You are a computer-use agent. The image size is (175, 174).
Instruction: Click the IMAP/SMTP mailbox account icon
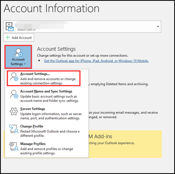[x=10, y=27]
